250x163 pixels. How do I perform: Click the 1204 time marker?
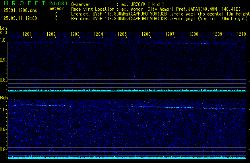[x=99, y=34]
